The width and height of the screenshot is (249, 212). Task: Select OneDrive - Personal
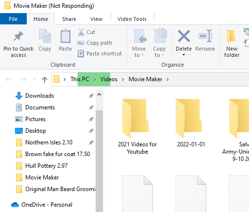point(47,205)
